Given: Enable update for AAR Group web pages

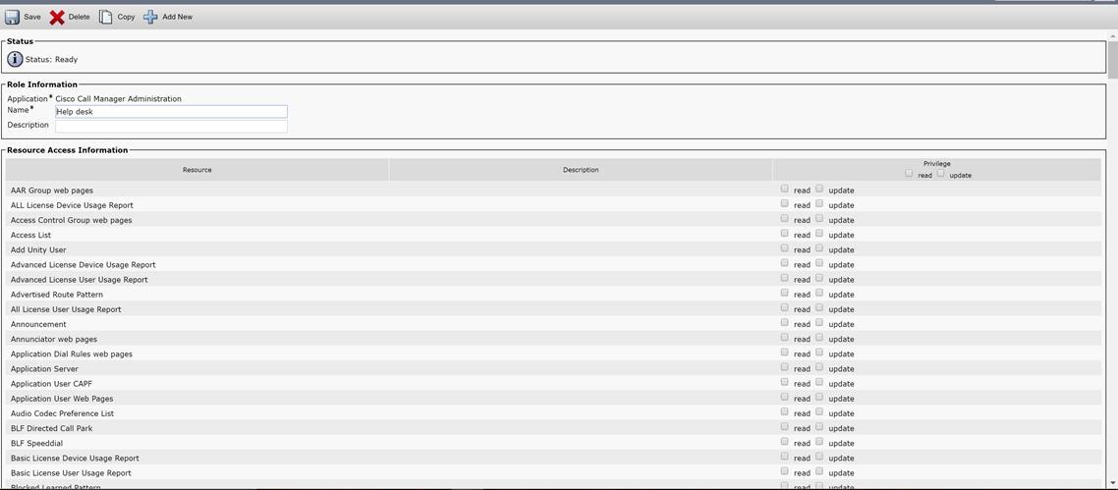Looking at the screenshot, I should click(819, 189).
